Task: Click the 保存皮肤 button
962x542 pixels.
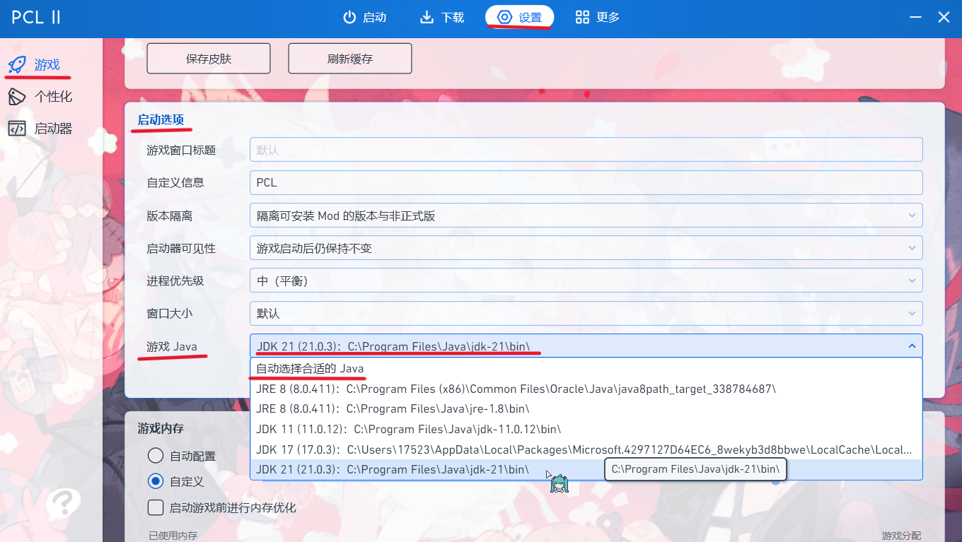Action: pos(209,59)
